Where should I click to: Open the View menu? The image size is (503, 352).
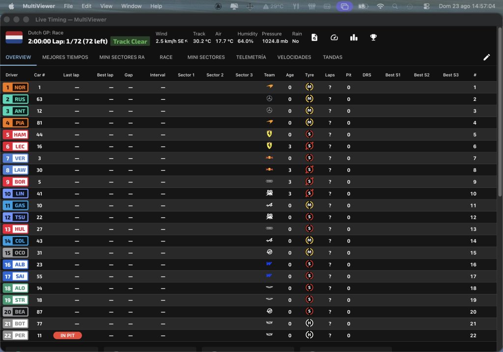coord(106,6)
